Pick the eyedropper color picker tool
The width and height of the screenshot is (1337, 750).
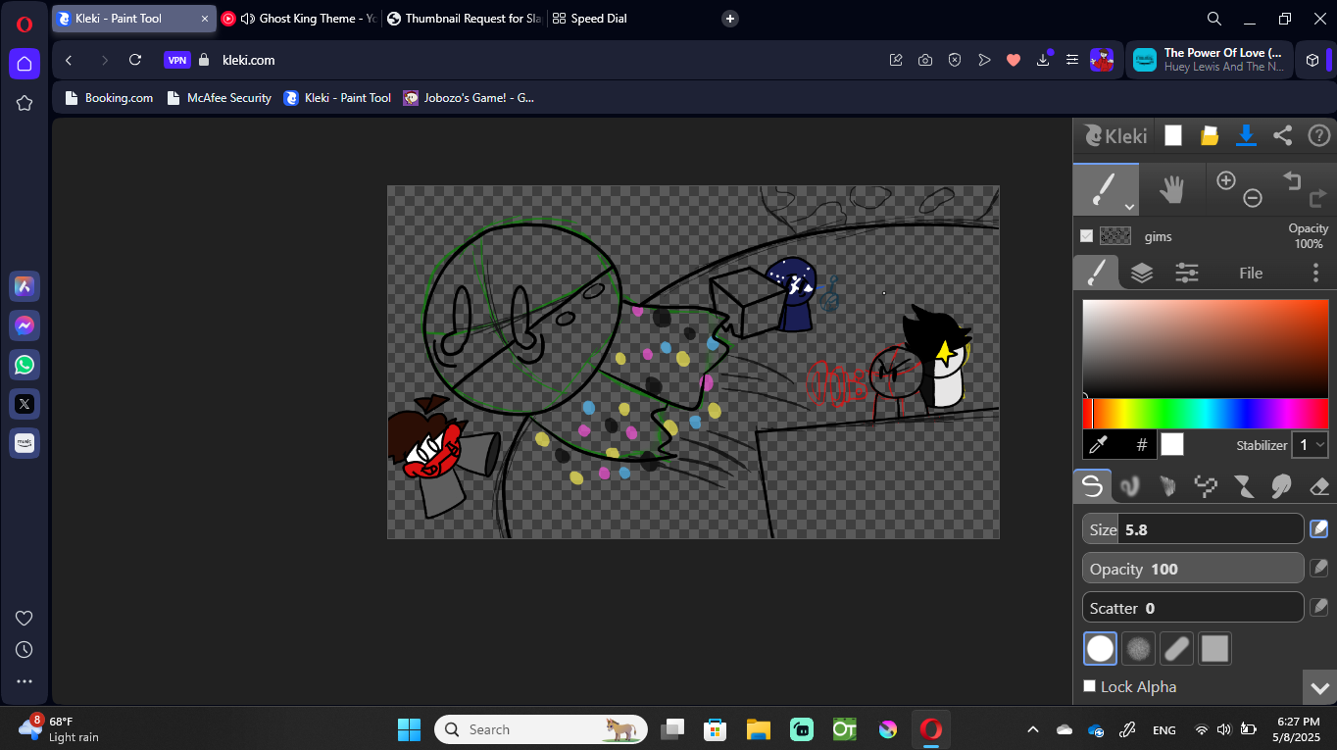click(1099, 445)
